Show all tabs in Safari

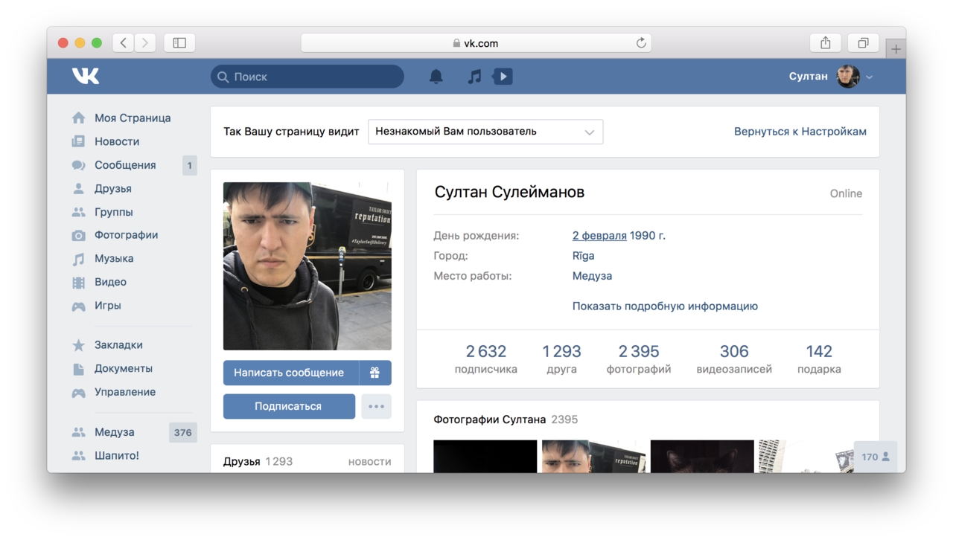(863, 43)
